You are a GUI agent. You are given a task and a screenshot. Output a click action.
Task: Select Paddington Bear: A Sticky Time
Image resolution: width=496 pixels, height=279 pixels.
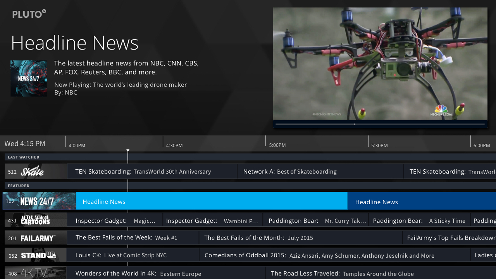[x=418, y=220]
